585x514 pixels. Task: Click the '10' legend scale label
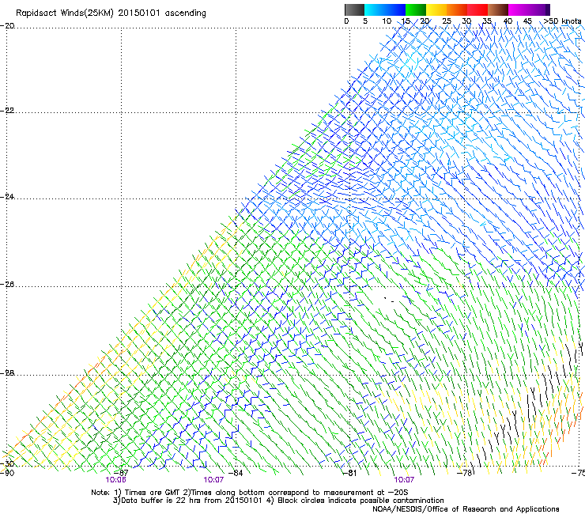click(387, 21)
